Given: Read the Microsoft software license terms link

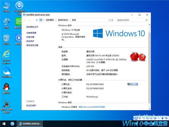Looking at the screenshot, I should click(x=92, y=107).
